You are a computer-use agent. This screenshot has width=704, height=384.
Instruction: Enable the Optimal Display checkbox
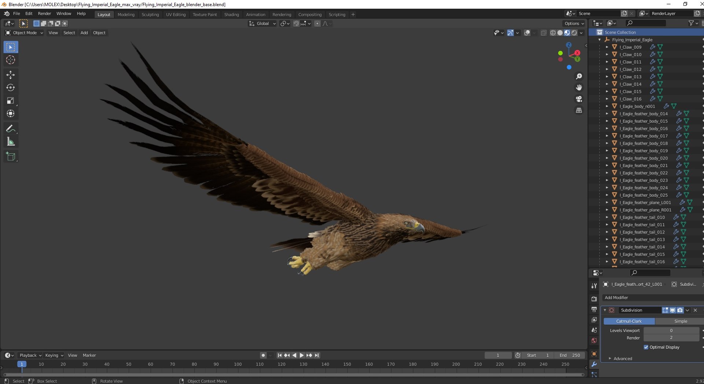coord(646,347)
